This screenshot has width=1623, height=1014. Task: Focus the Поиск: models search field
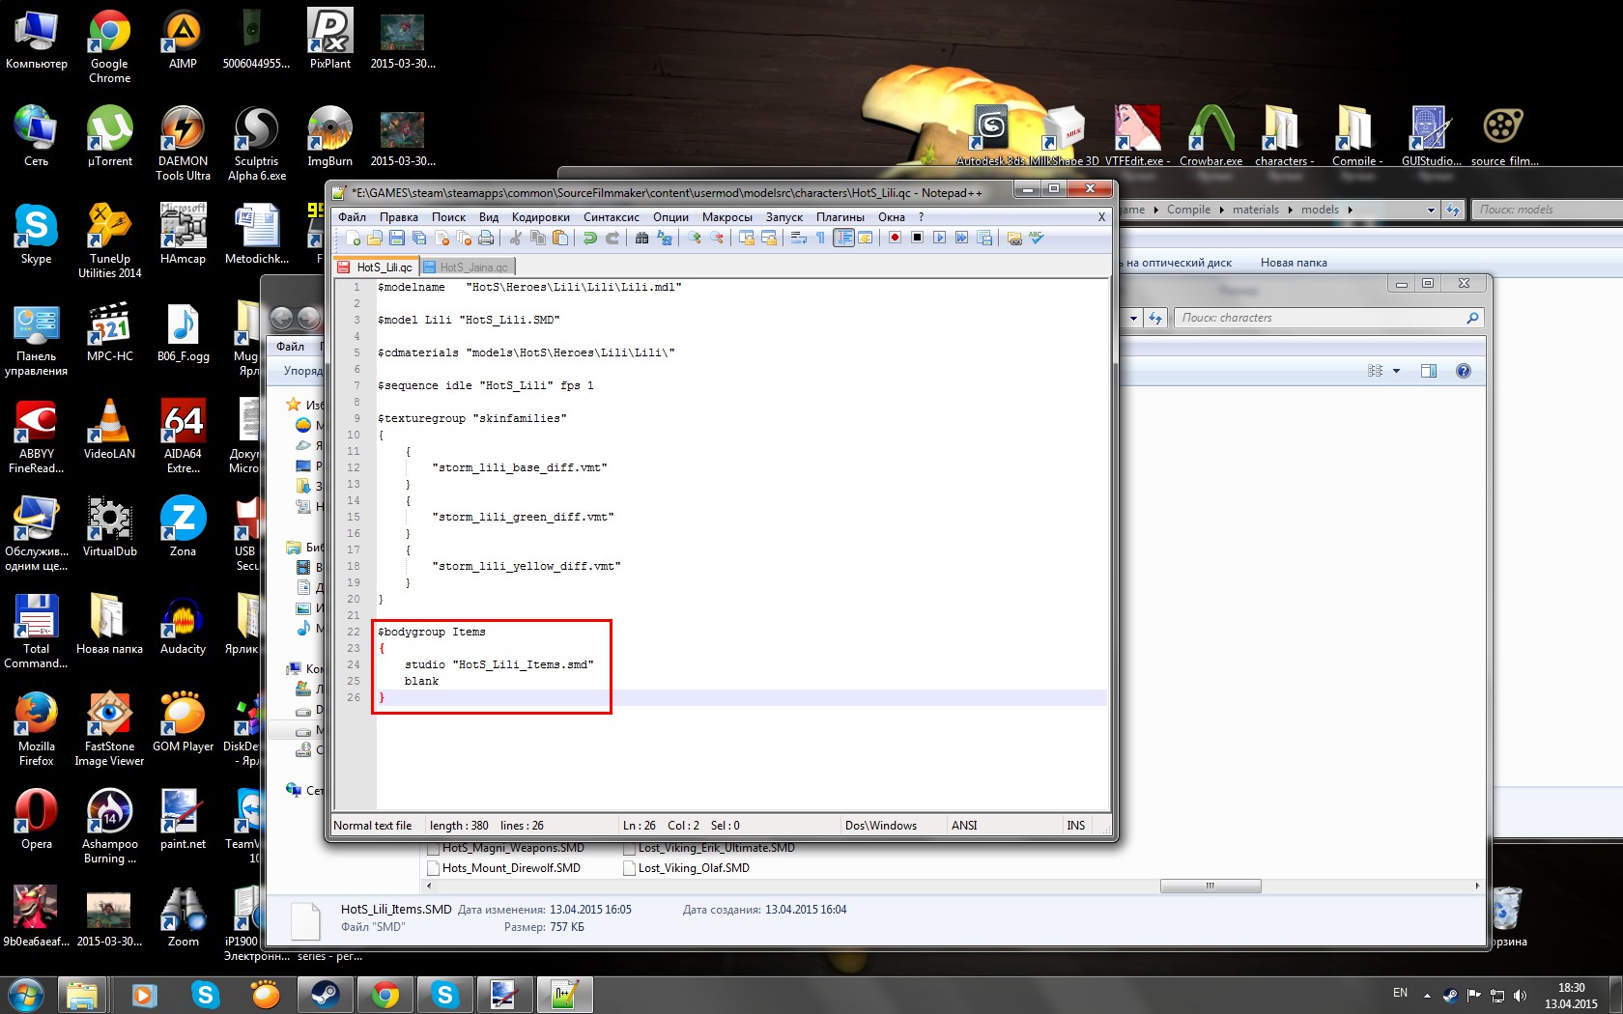point(1546,210)
